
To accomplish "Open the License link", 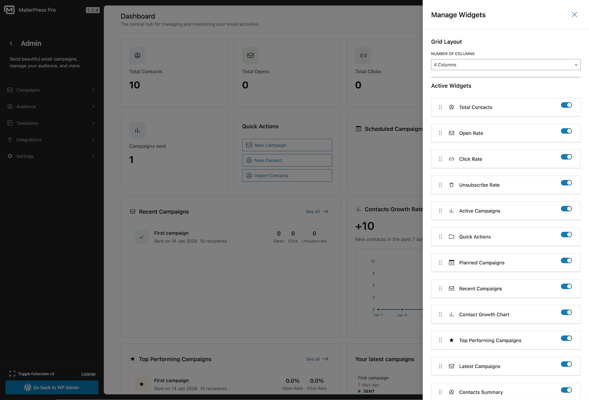I will [x=88, y=373].
